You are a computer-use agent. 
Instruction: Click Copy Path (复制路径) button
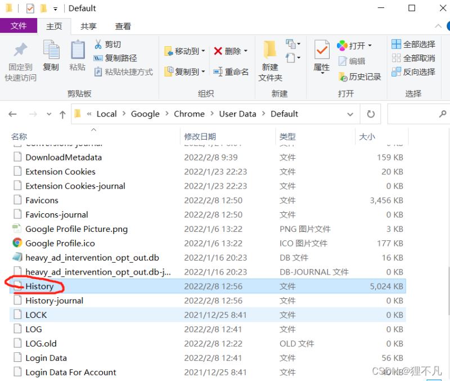click(115, 58)
